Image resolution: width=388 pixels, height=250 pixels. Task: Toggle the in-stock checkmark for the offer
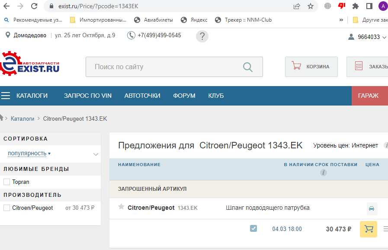point(253,228)
